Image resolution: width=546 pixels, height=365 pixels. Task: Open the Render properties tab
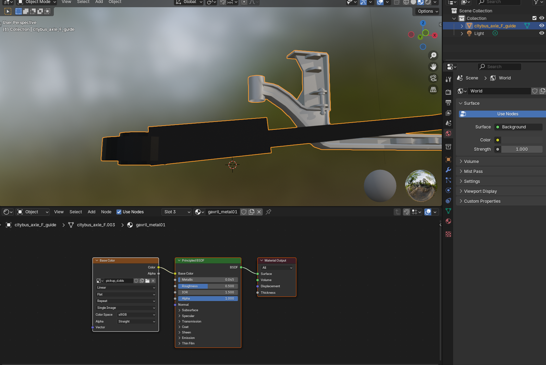tap(448, 92)
